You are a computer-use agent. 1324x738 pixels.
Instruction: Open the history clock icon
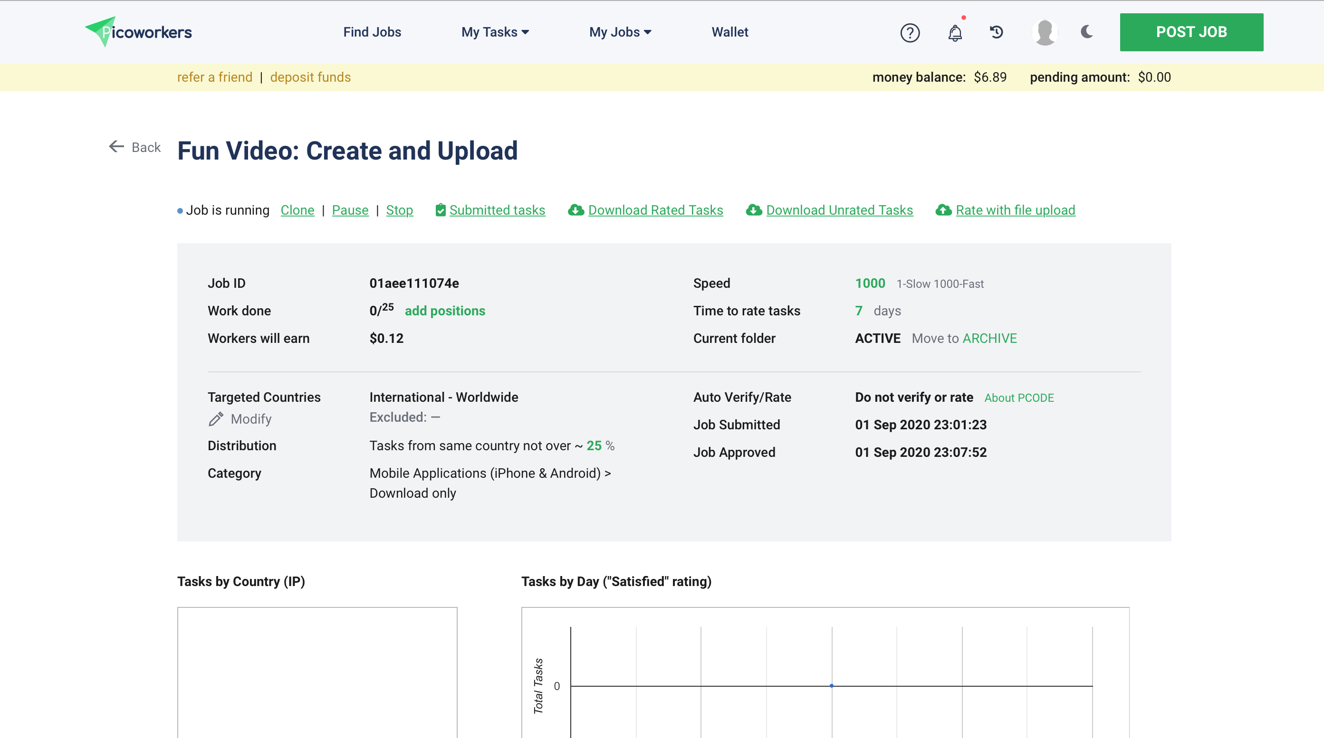[996, 32]
